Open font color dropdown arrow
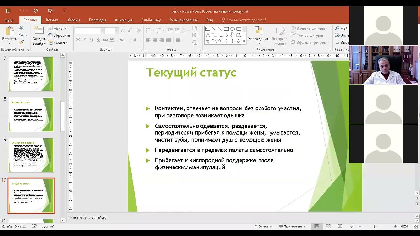Image resolution: width=420 pixels, height=236 pixels. tap(140, 40)
